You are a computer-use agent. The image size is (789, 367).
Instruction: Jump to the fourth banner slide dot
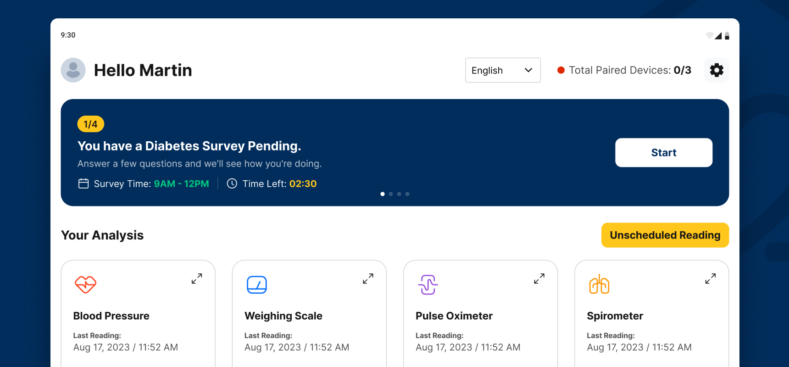(407, 194)
